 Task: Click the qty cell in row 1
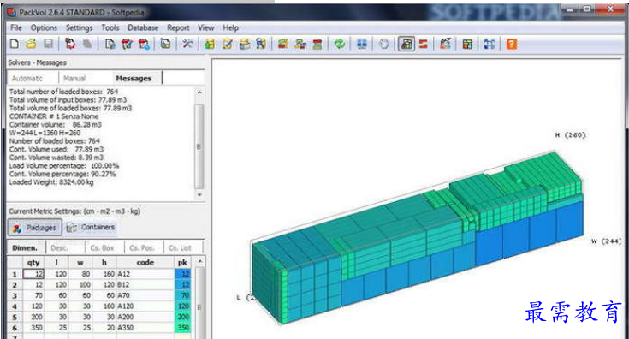click(x=33, y=274)
